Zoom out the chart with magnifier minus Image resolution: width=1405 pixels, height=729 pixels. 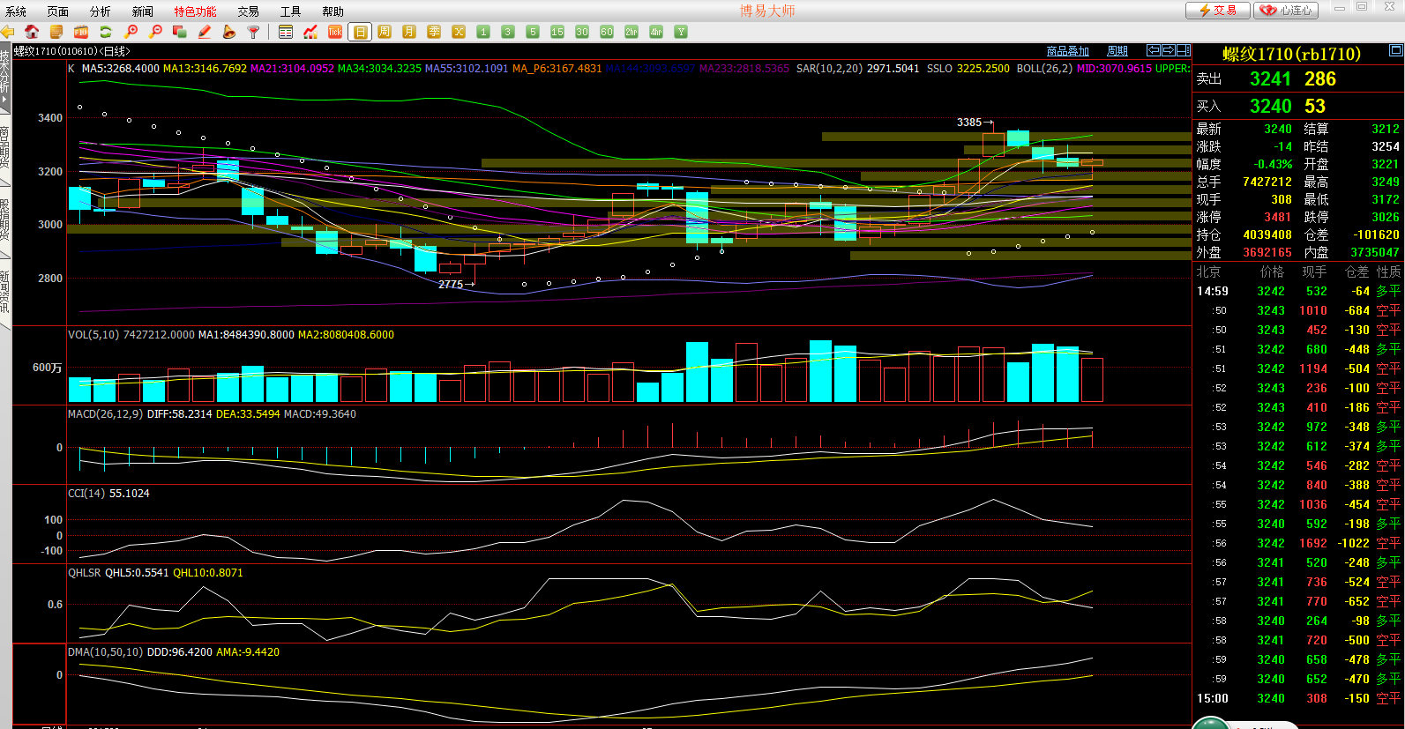pos(155,32)
